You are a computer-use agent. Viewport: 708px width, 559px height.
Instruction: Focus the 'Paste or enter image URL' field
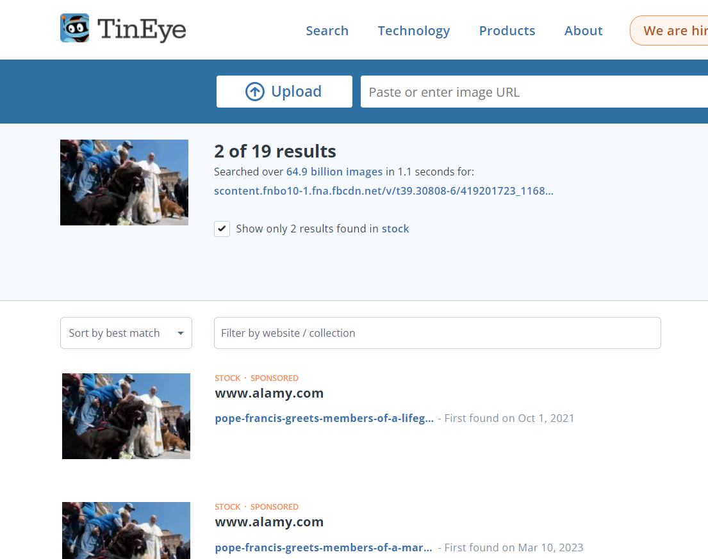pyautogui.click(x=532, y=92)
